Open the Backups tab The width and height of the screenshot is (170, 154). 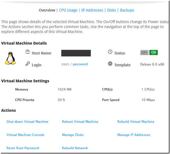click(127, 10)
